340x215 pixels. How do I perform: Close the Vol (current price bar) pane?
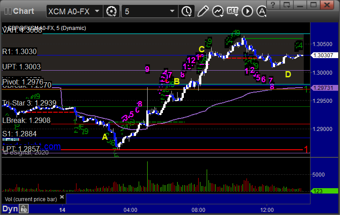[x=62, y=197]
